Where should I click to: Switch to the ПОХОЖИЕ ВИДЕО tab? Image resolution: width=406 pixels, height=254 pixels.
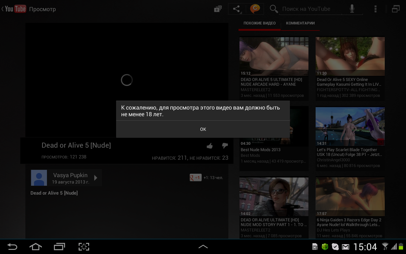[259, 23]
